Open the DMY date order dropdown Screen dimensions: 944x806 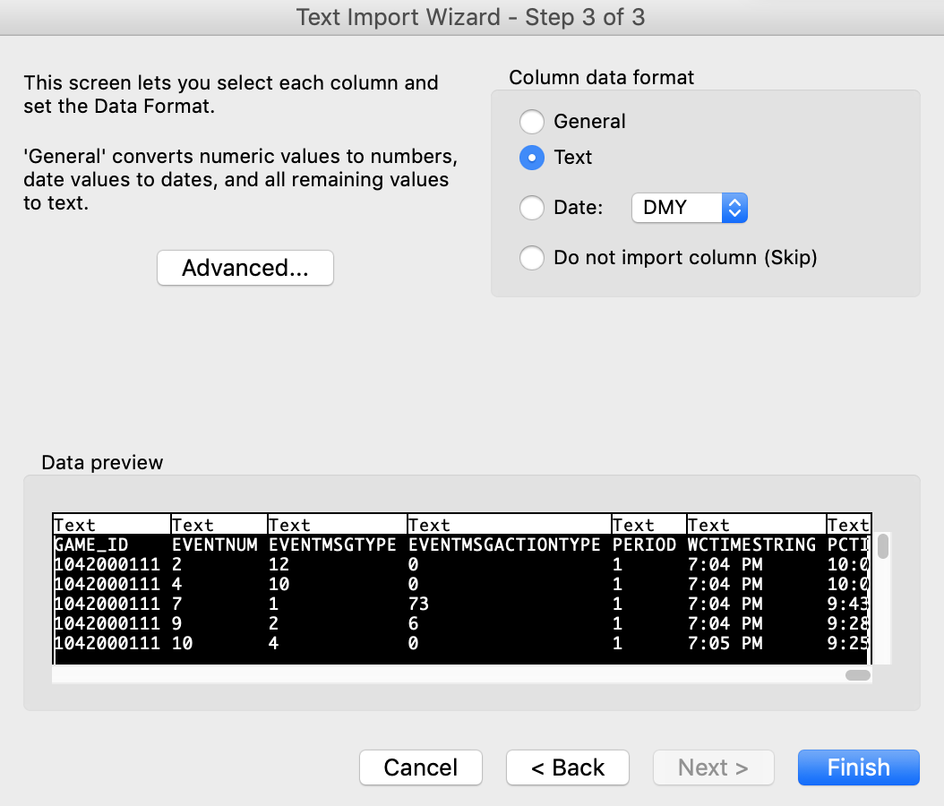click(x=689, y=208)
